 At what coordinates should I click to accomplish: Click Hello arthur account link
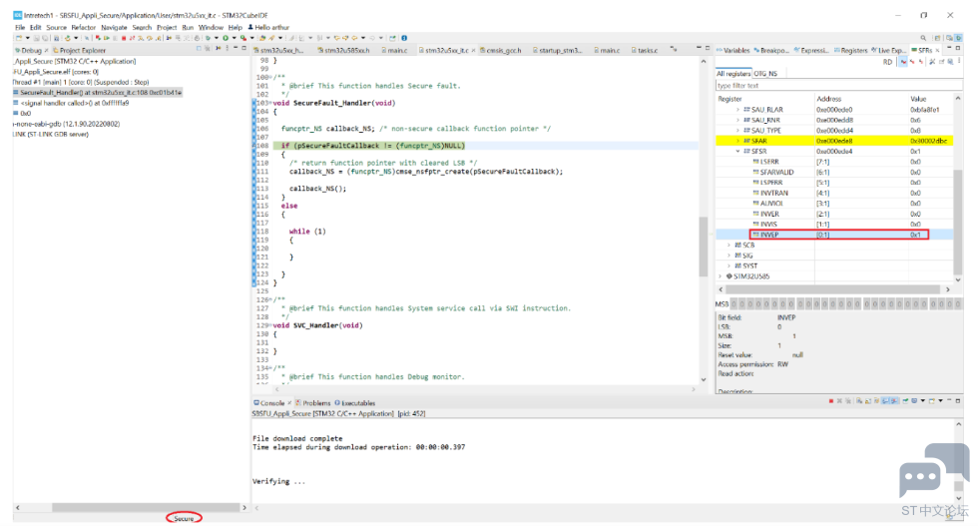268,28
